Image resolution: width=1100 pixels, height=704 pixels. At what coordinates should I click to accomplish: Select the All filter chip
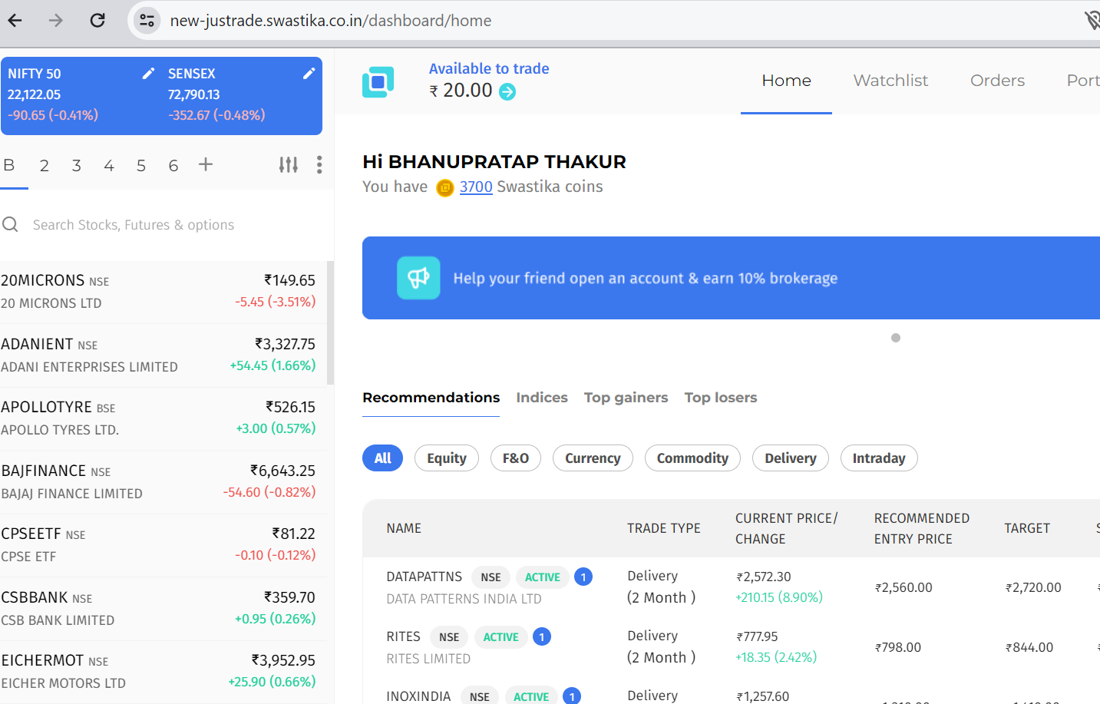coord(382,458)
